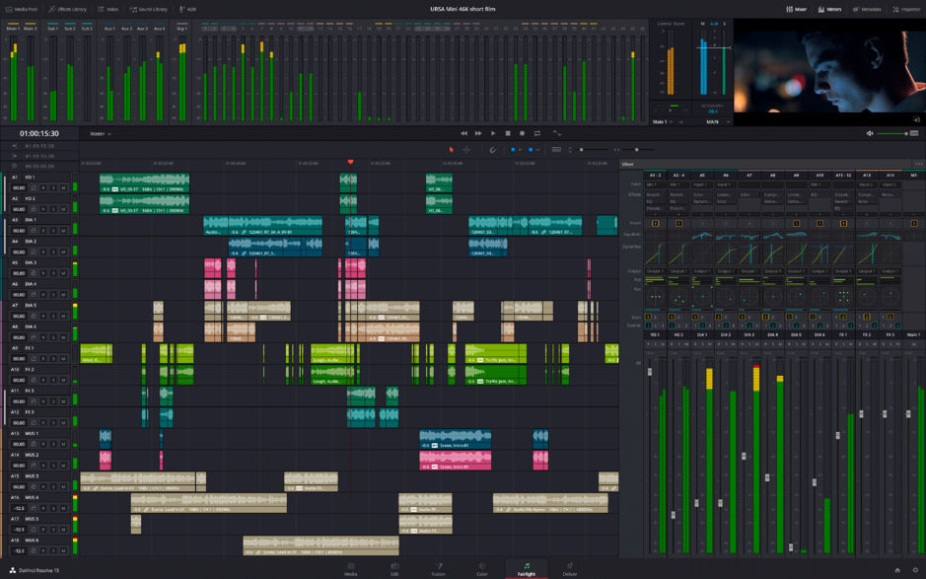Viewport: 926px width, 579px height.
Task: Open the Master timeline dropdown
Action: (100, 133)
